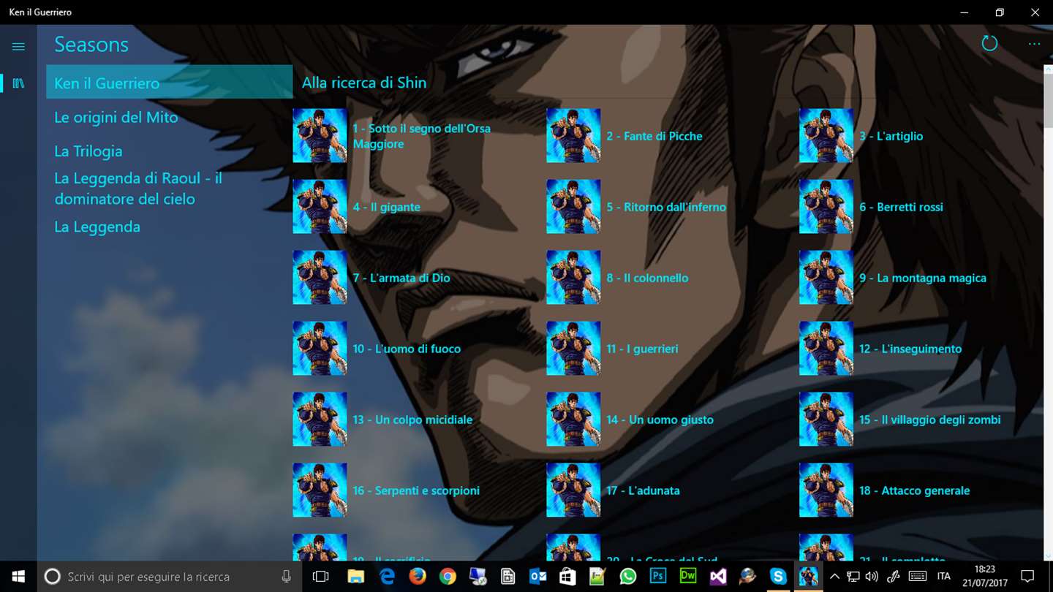Open episode 1 Sotto il segno dell'Orsa Maggiore

coord(414,136)
